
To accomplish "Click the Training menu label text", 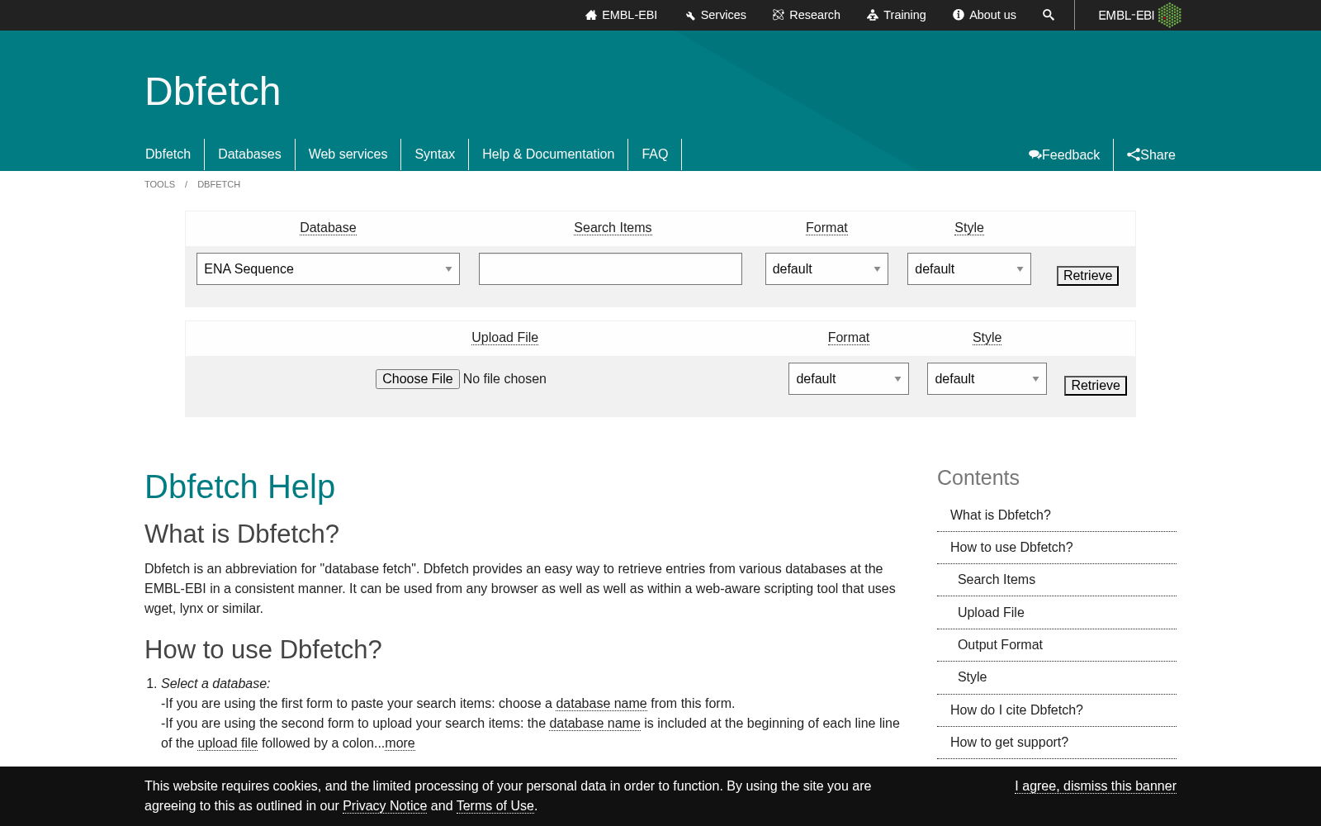I will click(905, 15).
